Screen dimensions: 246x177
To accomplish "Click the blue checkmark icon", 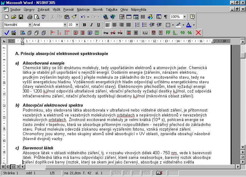I will click(x=7, y=33).
